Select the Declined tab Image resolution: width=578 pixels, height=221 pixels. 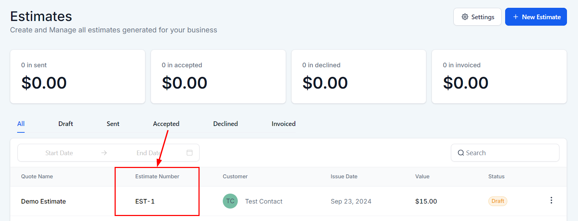(226, 124)
